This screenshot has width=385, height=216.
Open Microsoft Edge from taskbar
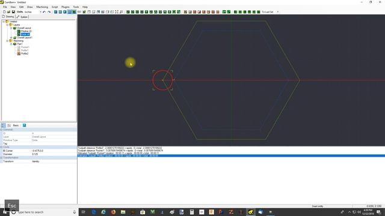(94, 212)
